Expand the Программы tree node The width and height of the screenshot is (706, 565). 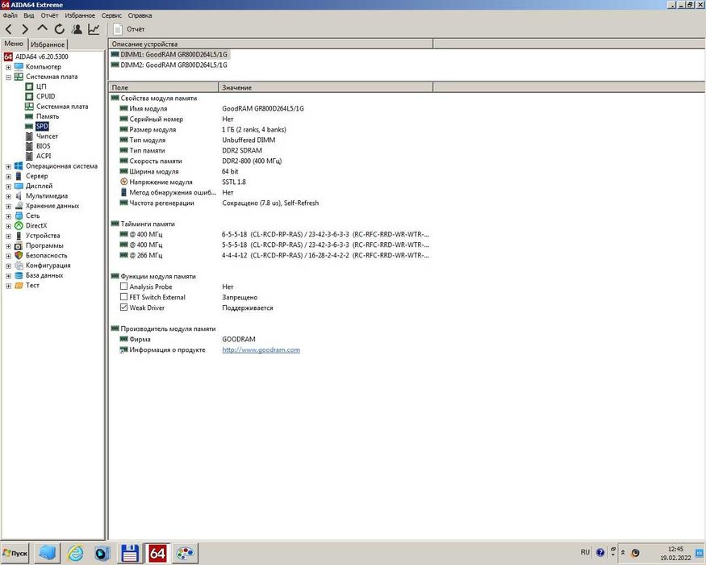[8, 246]
